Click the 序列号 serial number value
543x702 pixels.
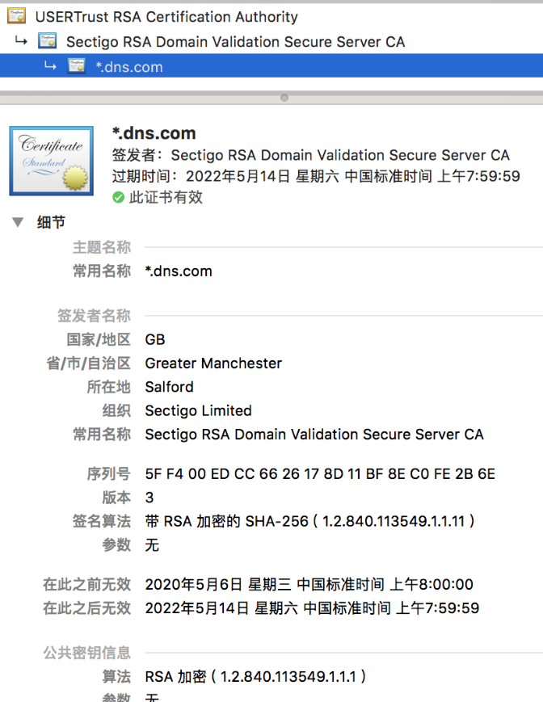pyautogui.click(x=320, y=474)
